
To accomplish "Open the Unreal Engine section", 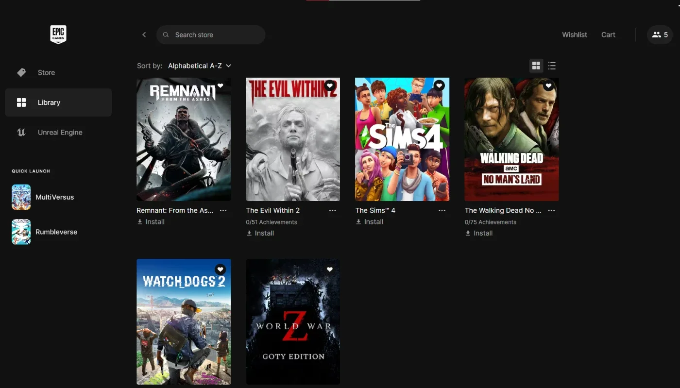I will pos(58,132).
